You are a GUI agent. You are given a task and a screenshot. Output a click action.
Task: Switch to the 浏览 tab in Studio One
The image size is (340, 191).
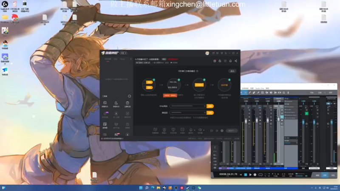(x=333, y=175)
